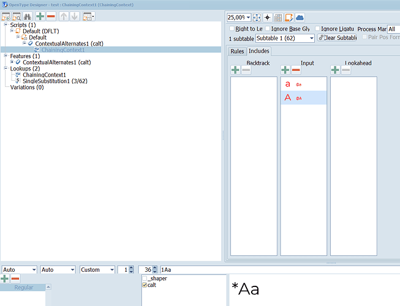The image size is (400, 306).
Task: Increase the font size stepper showing 36
Action: [x=154, y=268]
